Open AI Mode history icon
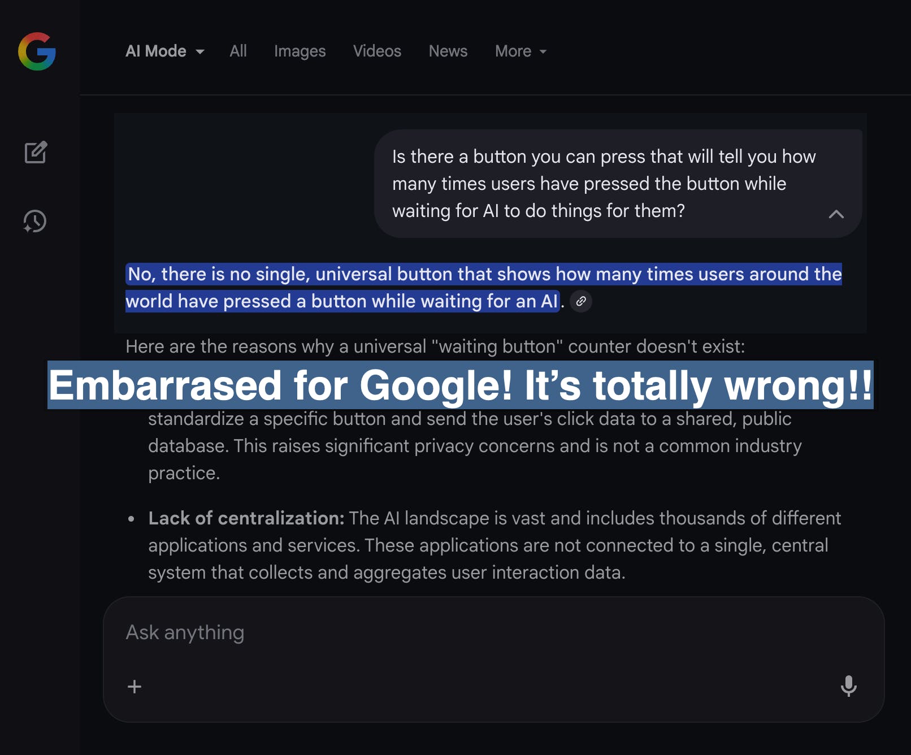The image size is (911, 755). (x=35, y=221)
